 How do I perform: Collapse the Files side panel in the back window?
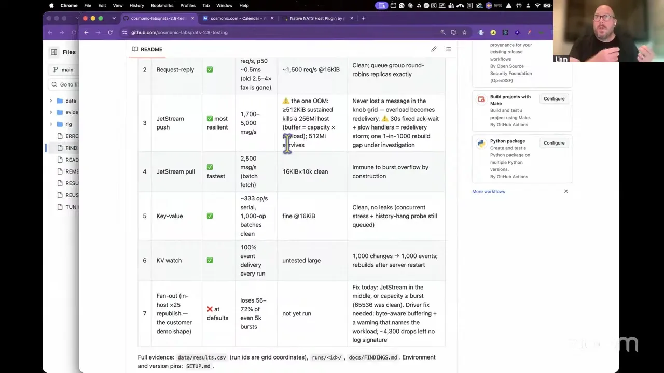[x=54, y=52]
